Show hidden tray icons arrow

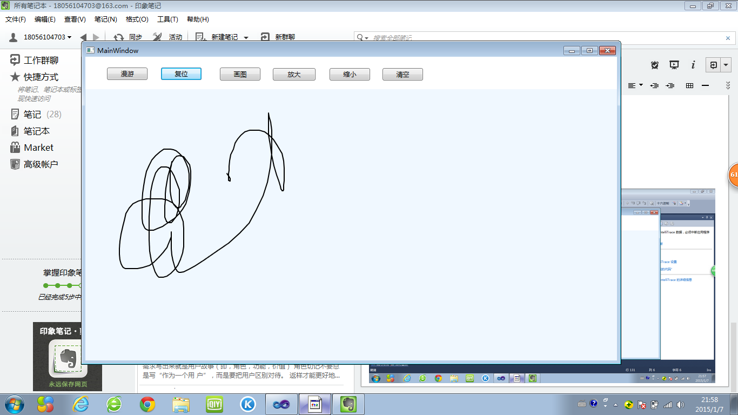coord(614,404)
